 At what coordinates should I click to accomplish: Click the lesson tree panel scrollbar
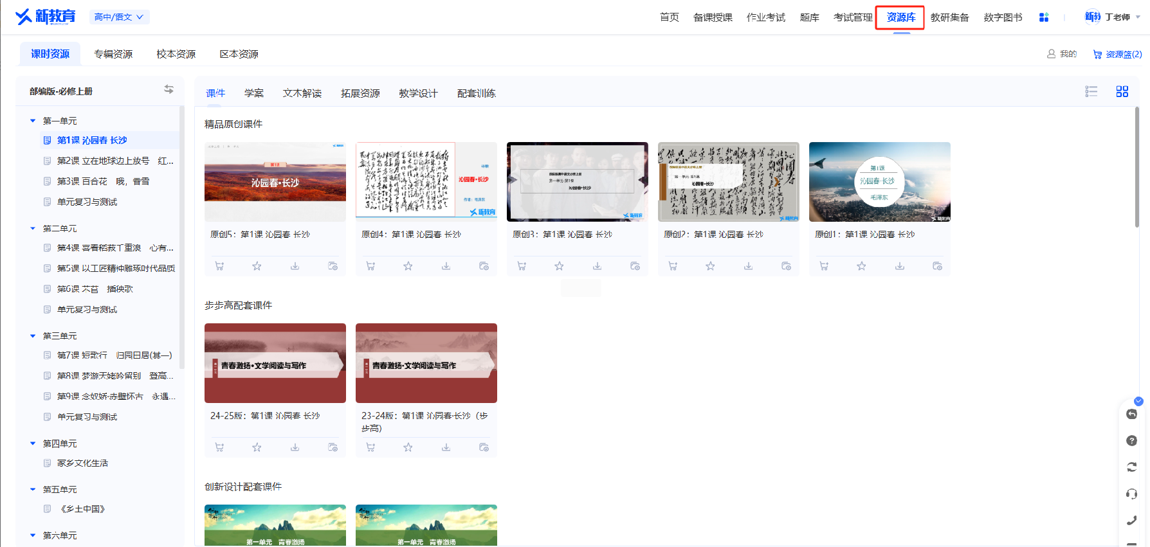181,238
